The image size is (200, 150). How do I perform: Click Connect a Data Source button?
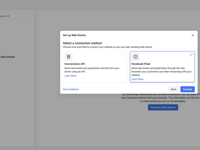click(163, 107)
